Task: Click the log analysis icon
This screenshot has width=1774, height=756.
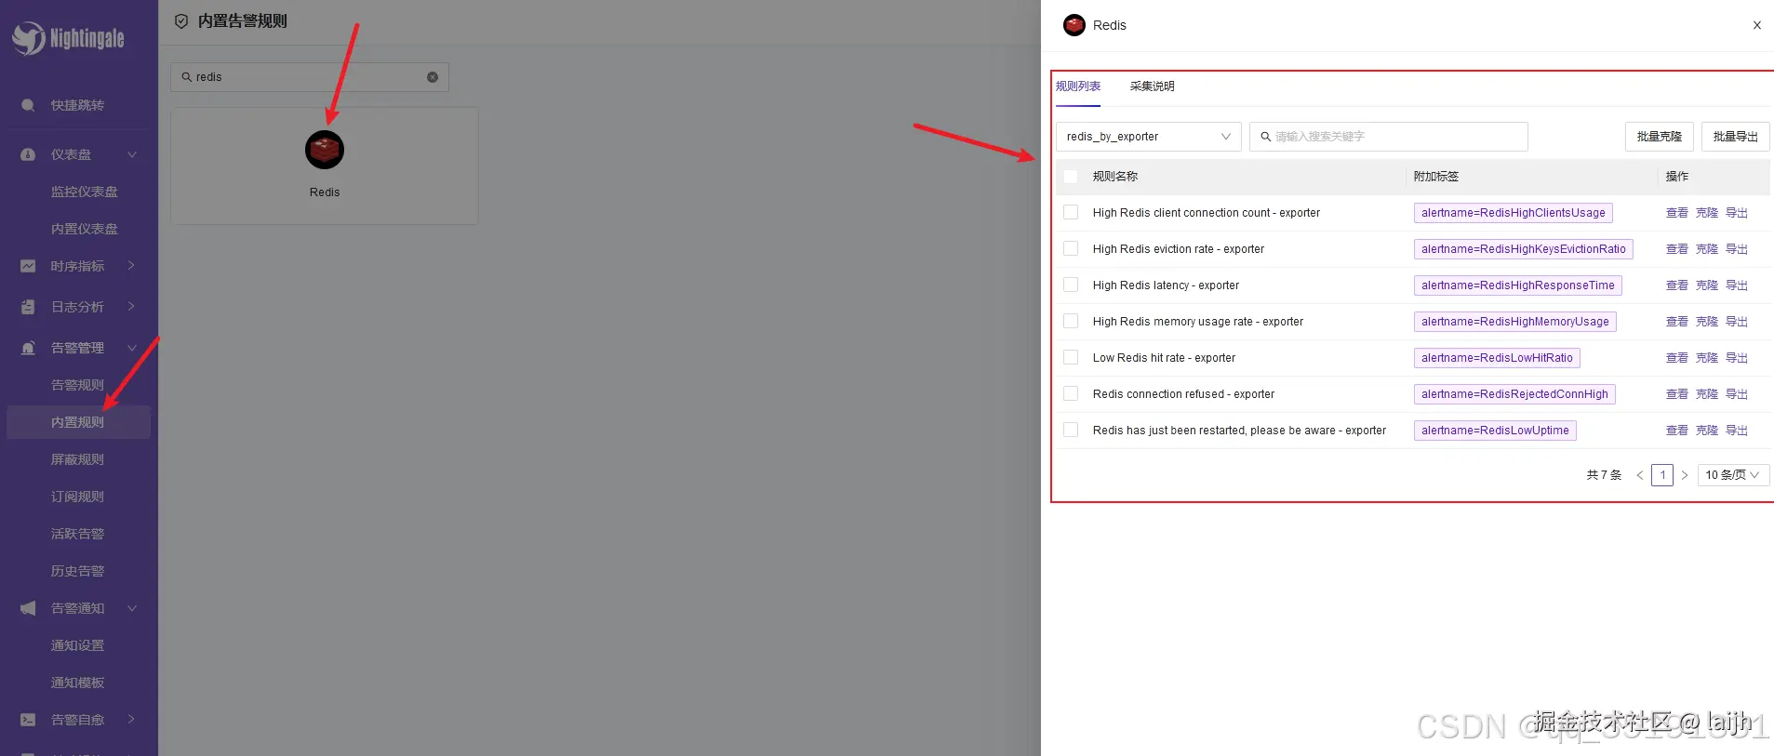Action: point(28,307)
